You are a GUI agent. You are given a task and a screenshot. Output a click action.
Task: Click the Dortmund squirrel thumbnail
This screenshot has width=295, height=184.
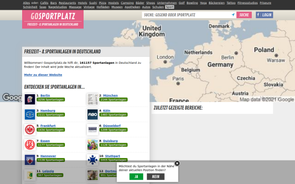coord(92,175)
